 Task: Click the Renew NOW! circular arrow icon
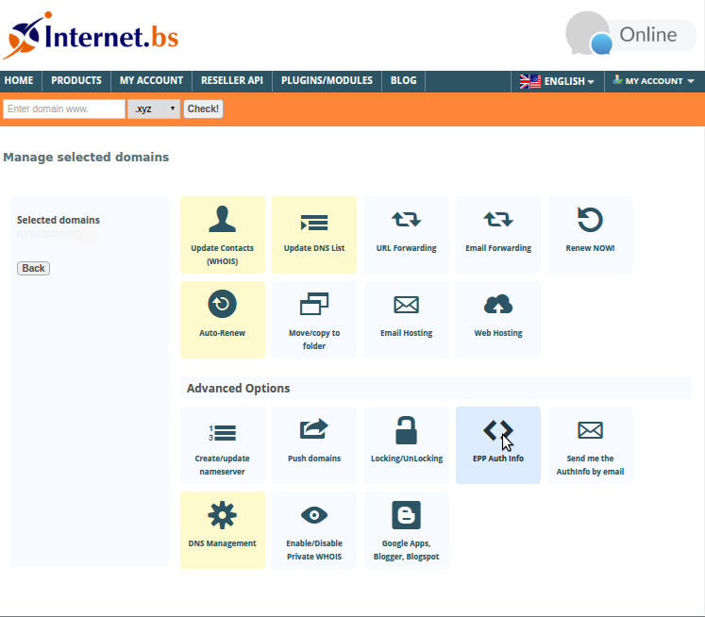coord(590,219)
